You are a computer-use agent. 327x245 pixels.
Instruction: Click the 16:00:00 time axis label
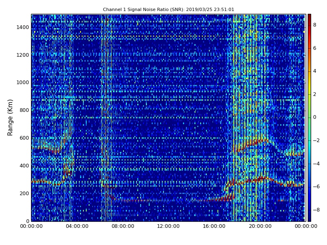(214, 226)
